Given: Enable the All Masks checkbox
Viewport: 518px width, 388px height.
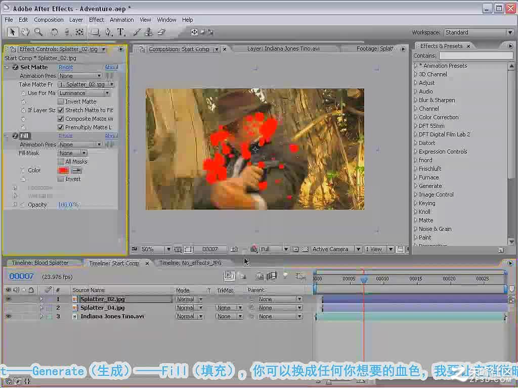Looking at the screenshot, I should [61, 162].
